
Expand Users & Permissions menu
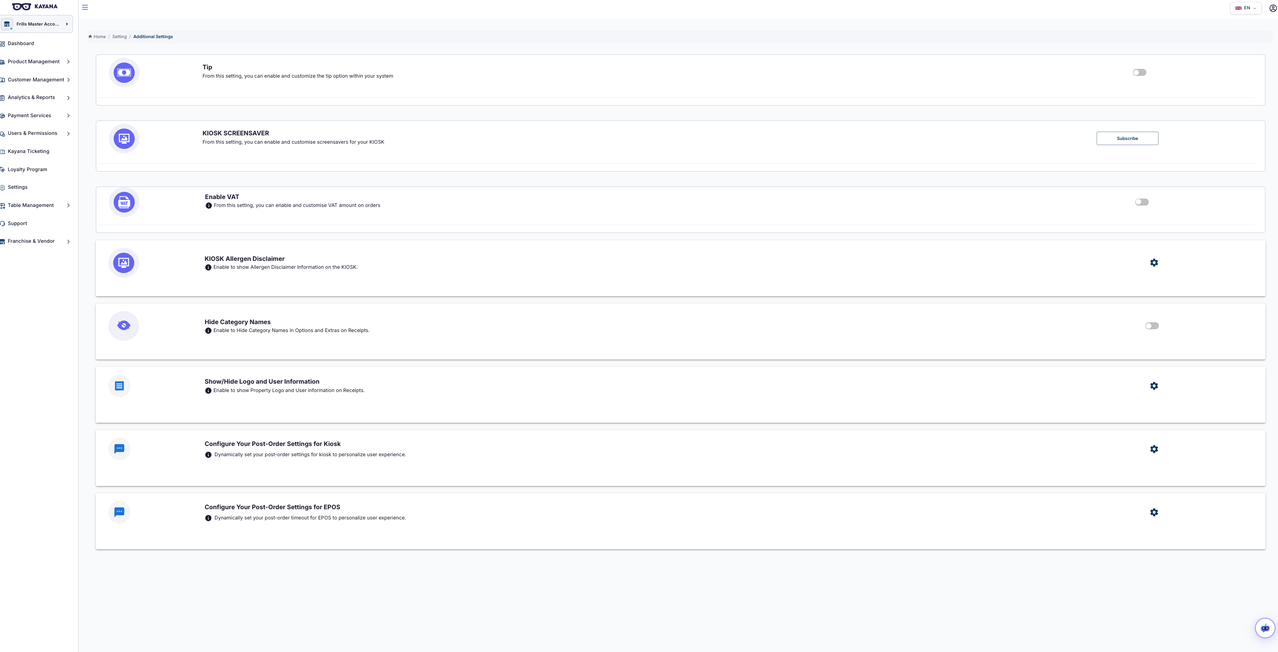pyautogui.click(x=35, y=133)
